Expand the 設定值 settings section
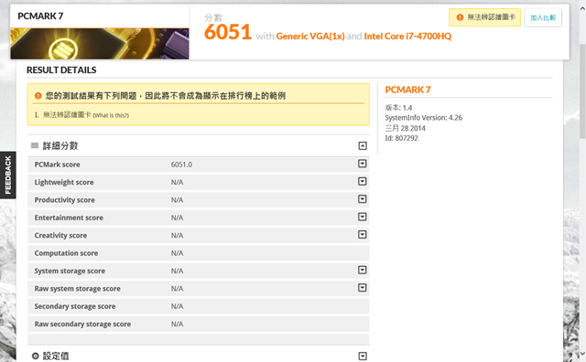586x362 pixels. [x=363, y=356]
